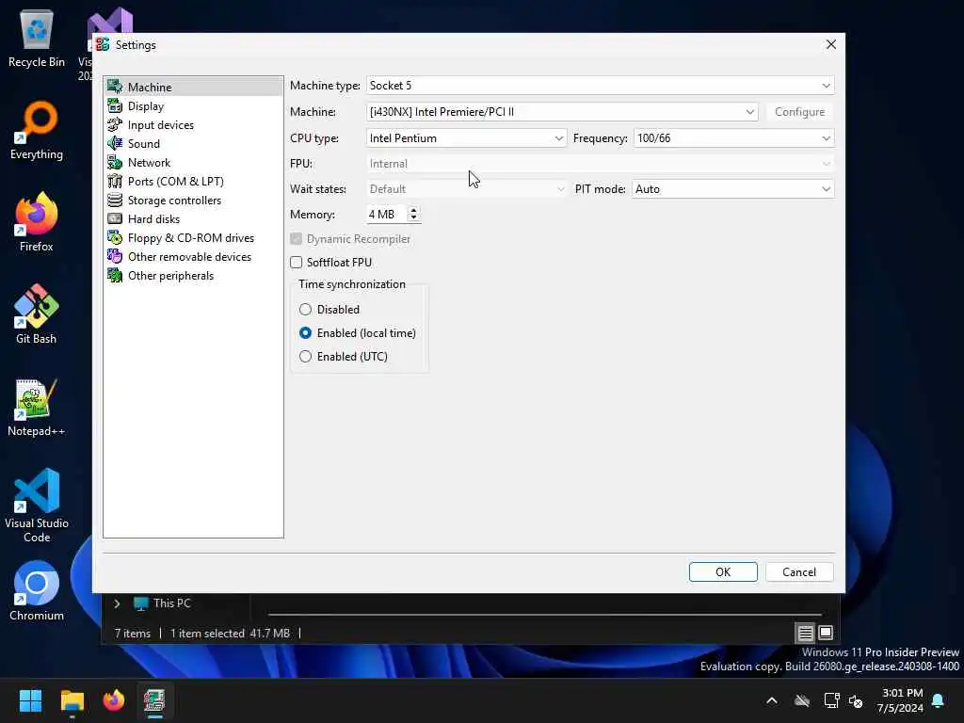The width and height of the screenshot is (964, 723).
Task: Click the Explorer horizontal scrollbar
Action: tap(545, 614)
